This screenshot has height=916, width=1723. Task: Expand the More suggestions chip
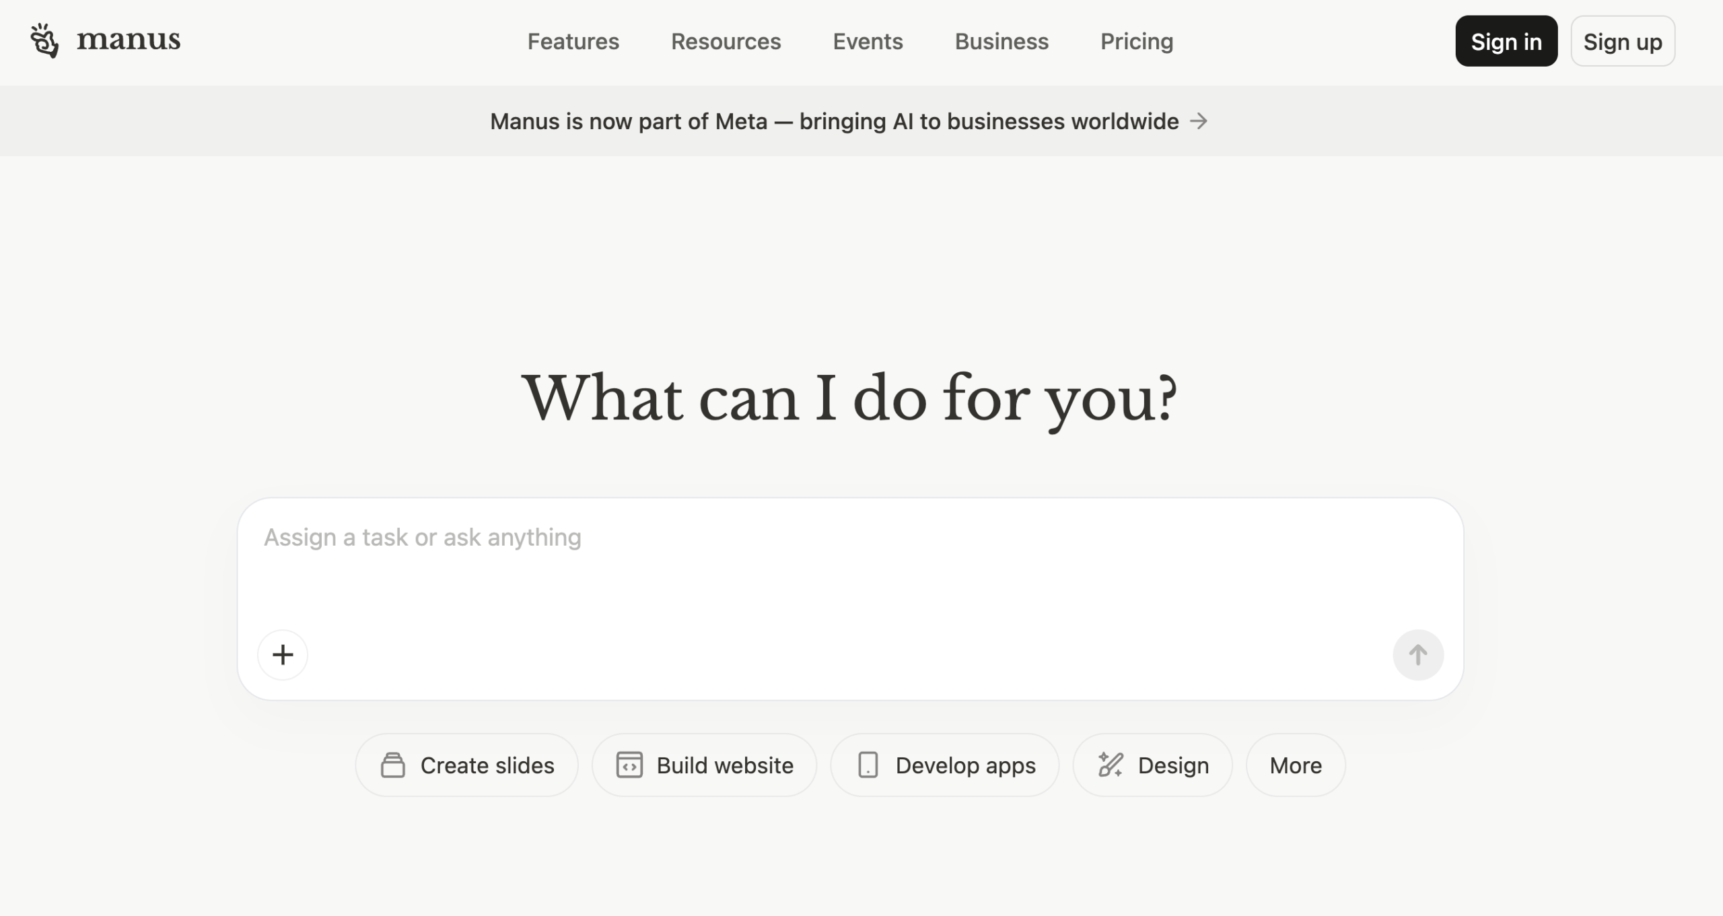tap(1295, 765)
